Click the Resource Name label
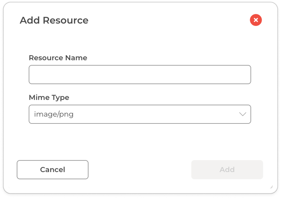Screen dimensions: 281x198 pyautogui.click(x=58, y=58)
